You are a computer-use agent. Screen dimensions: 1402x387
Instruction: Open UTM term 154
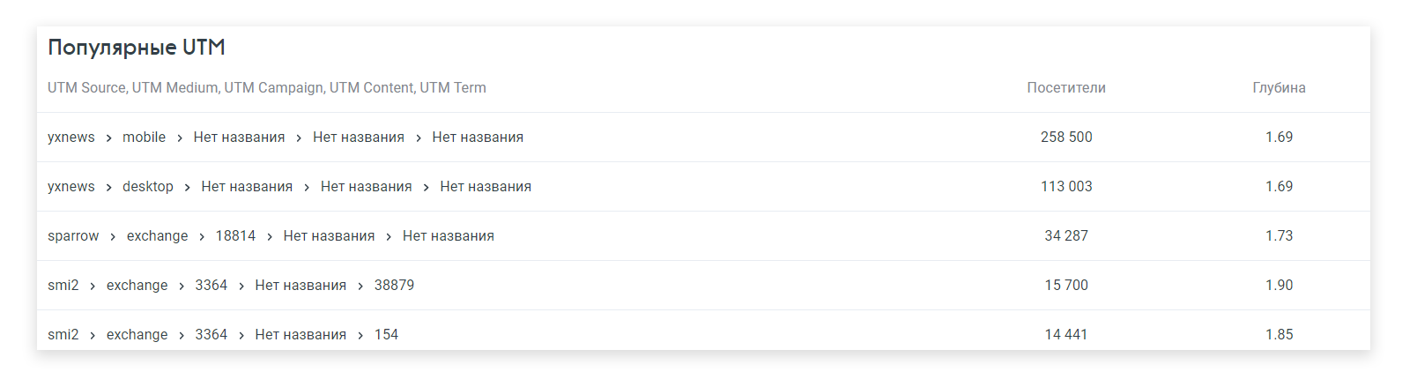click(386, 335)
